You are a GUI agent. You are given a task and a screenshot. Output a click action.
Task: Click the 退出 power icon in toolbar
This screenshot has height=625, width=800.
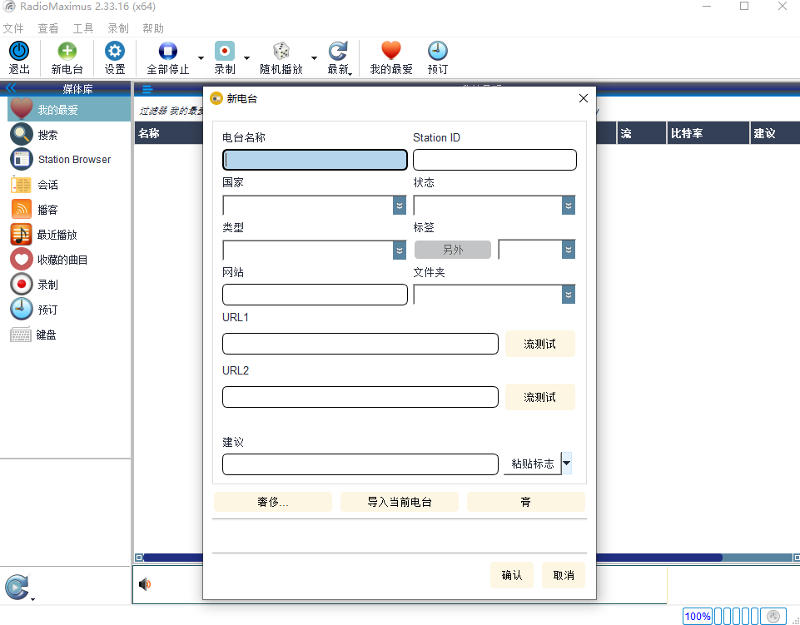(19, 51)
